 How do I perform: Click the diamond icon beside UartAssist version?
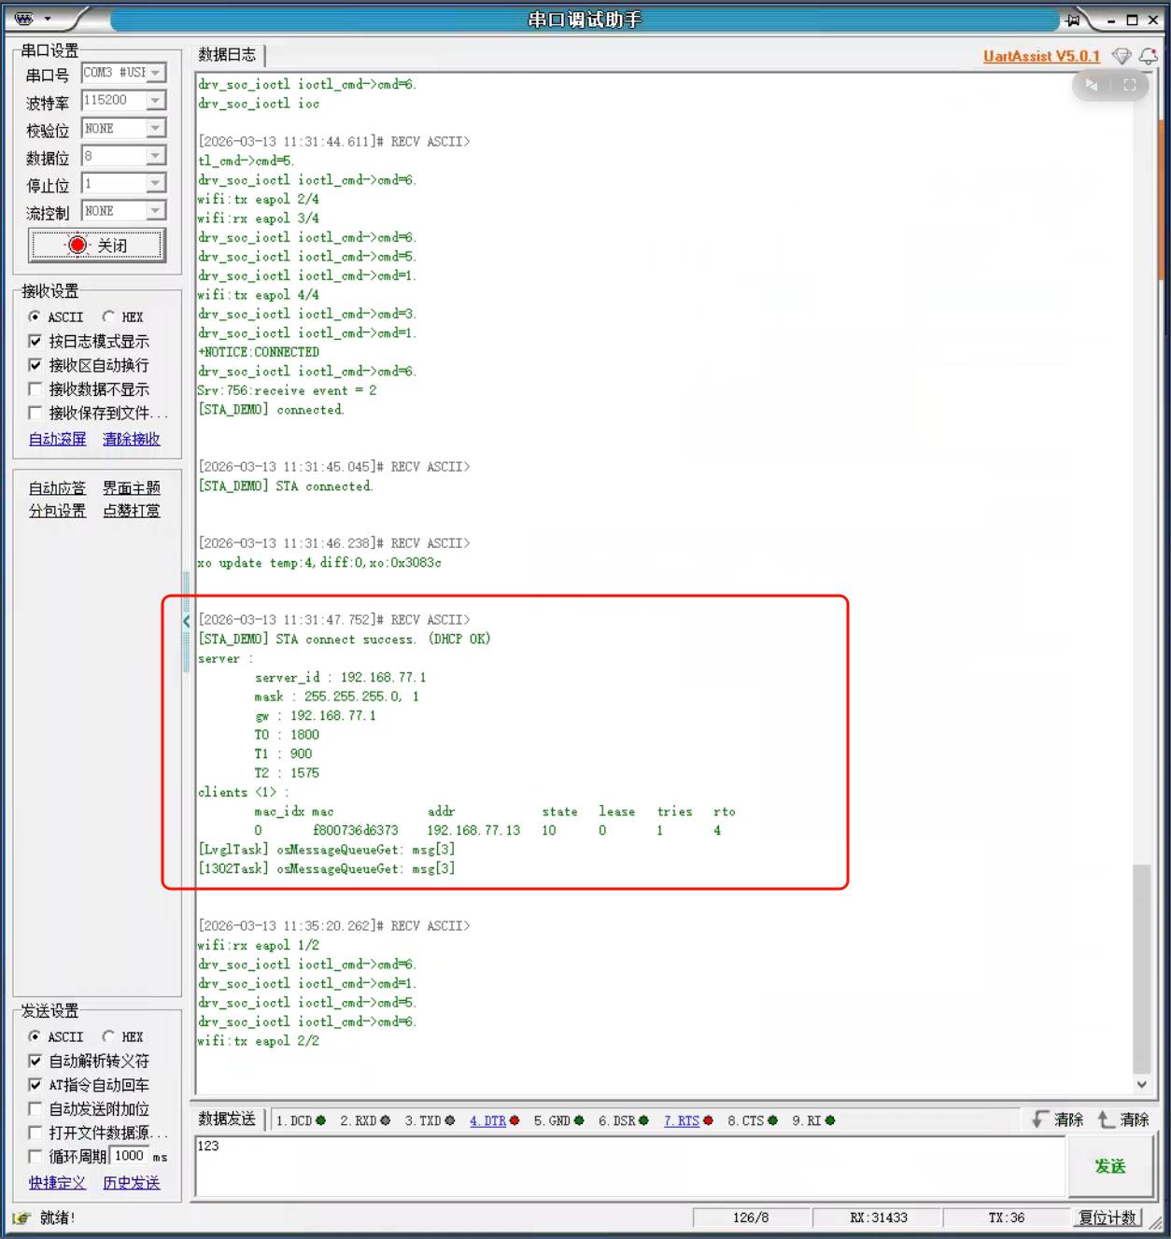pyautogui.click(x=1122, y=56)
